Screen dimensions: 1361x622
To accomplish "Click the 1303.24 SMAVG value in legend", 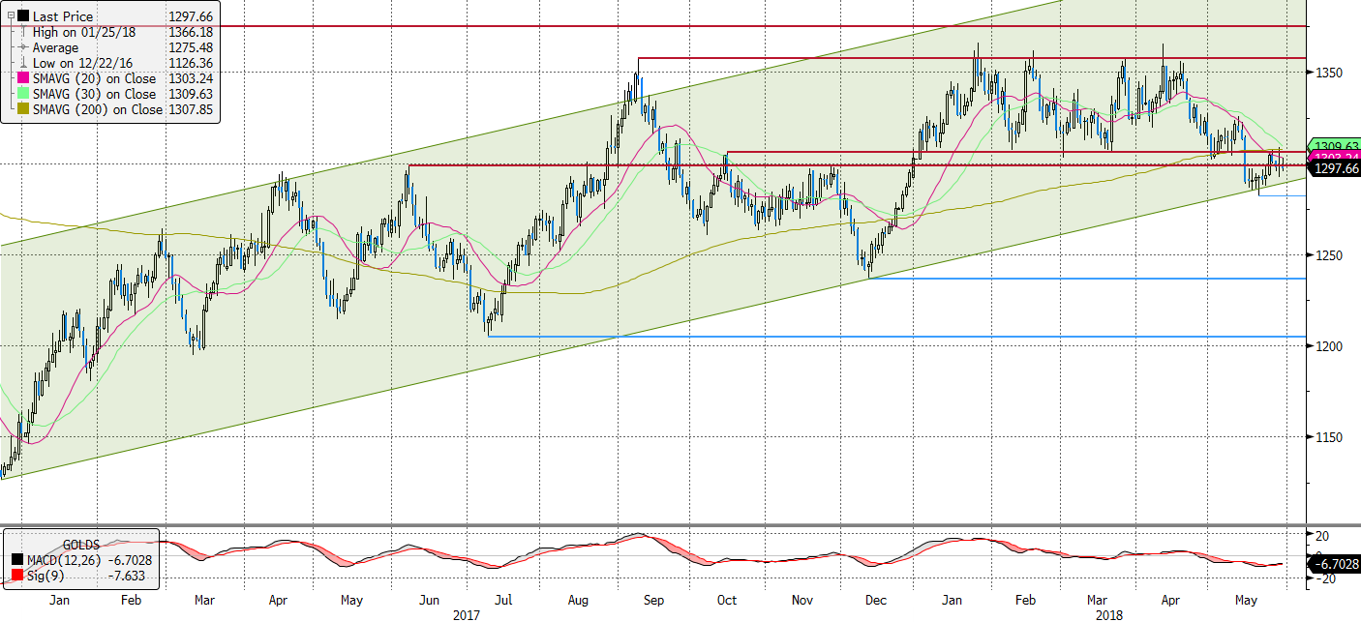I will [191, 78].
